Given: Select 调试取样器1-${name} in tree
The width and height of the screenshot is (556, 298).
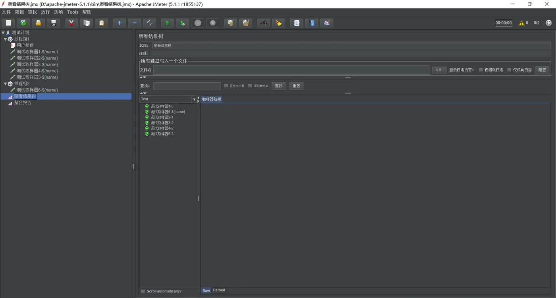Looking at the screenshot, I should 37,52.
